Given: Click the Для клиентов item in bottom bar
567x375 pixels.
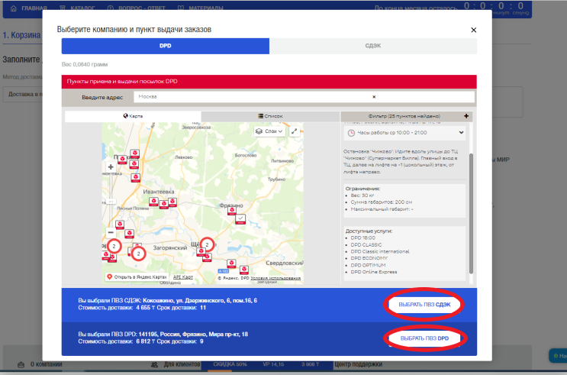Looking at the screenshot, I should [x=176, y=364].
